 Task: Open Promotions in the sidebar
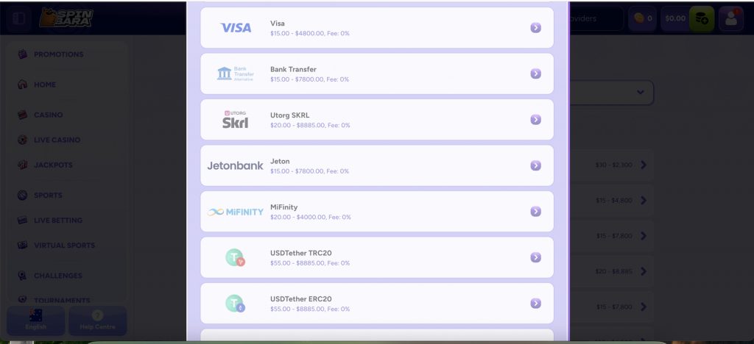pyautogui.click(x=58, y=54)
